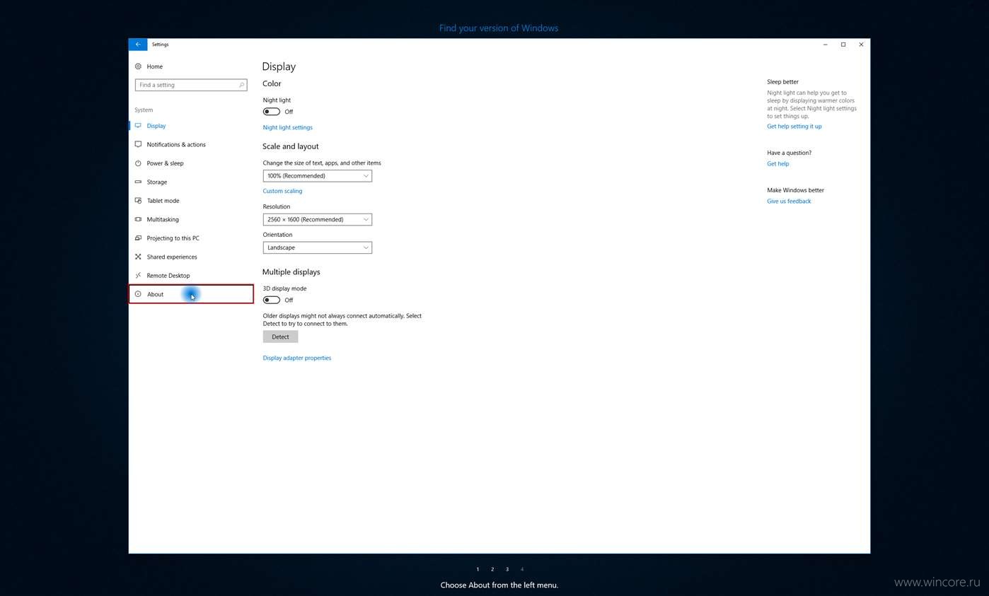Enable the 3D display mode toggle
989x596 pixels.
pos(272,300)
